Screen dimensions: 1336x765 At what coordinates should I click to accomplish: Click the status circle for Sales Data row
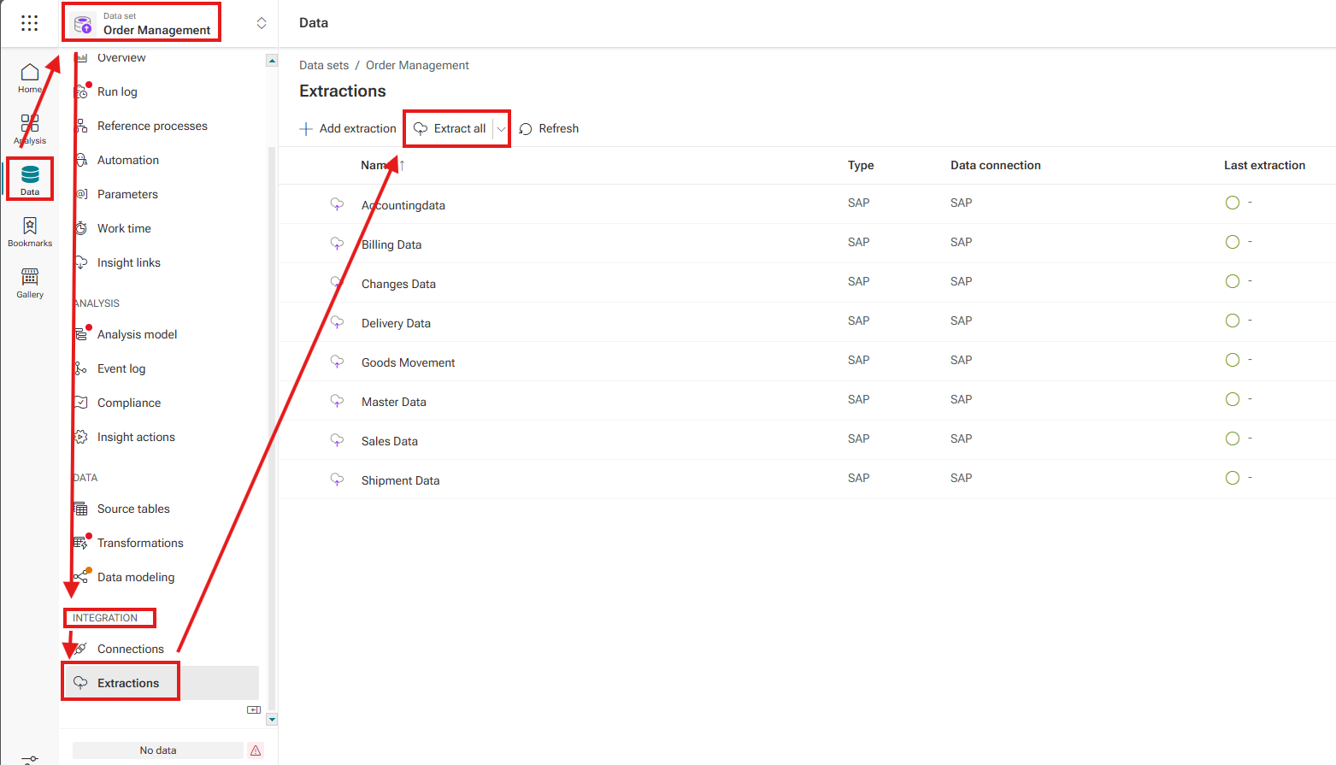click(x=1232, y=438)
